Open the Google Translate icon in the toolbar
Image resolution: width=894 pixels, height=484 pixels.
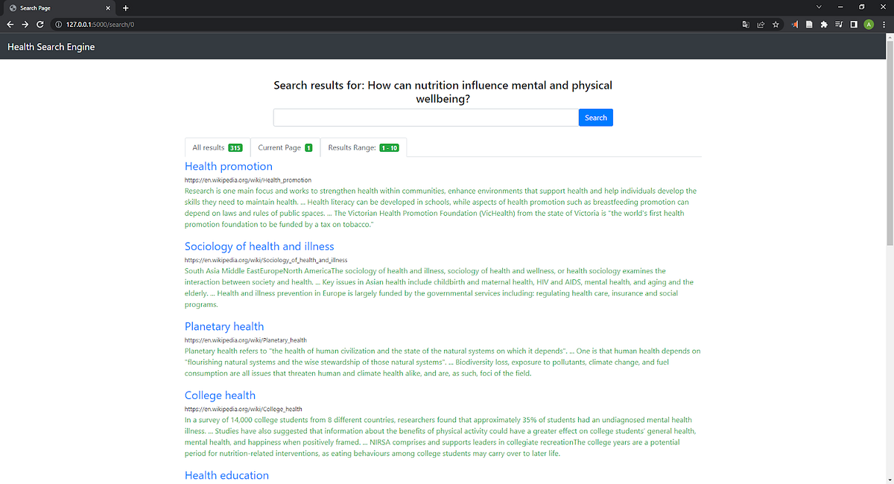[746, 24]
